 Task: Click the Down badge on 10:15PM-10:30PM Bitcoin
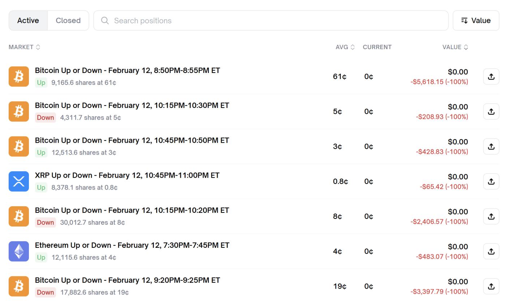[45, 117]
